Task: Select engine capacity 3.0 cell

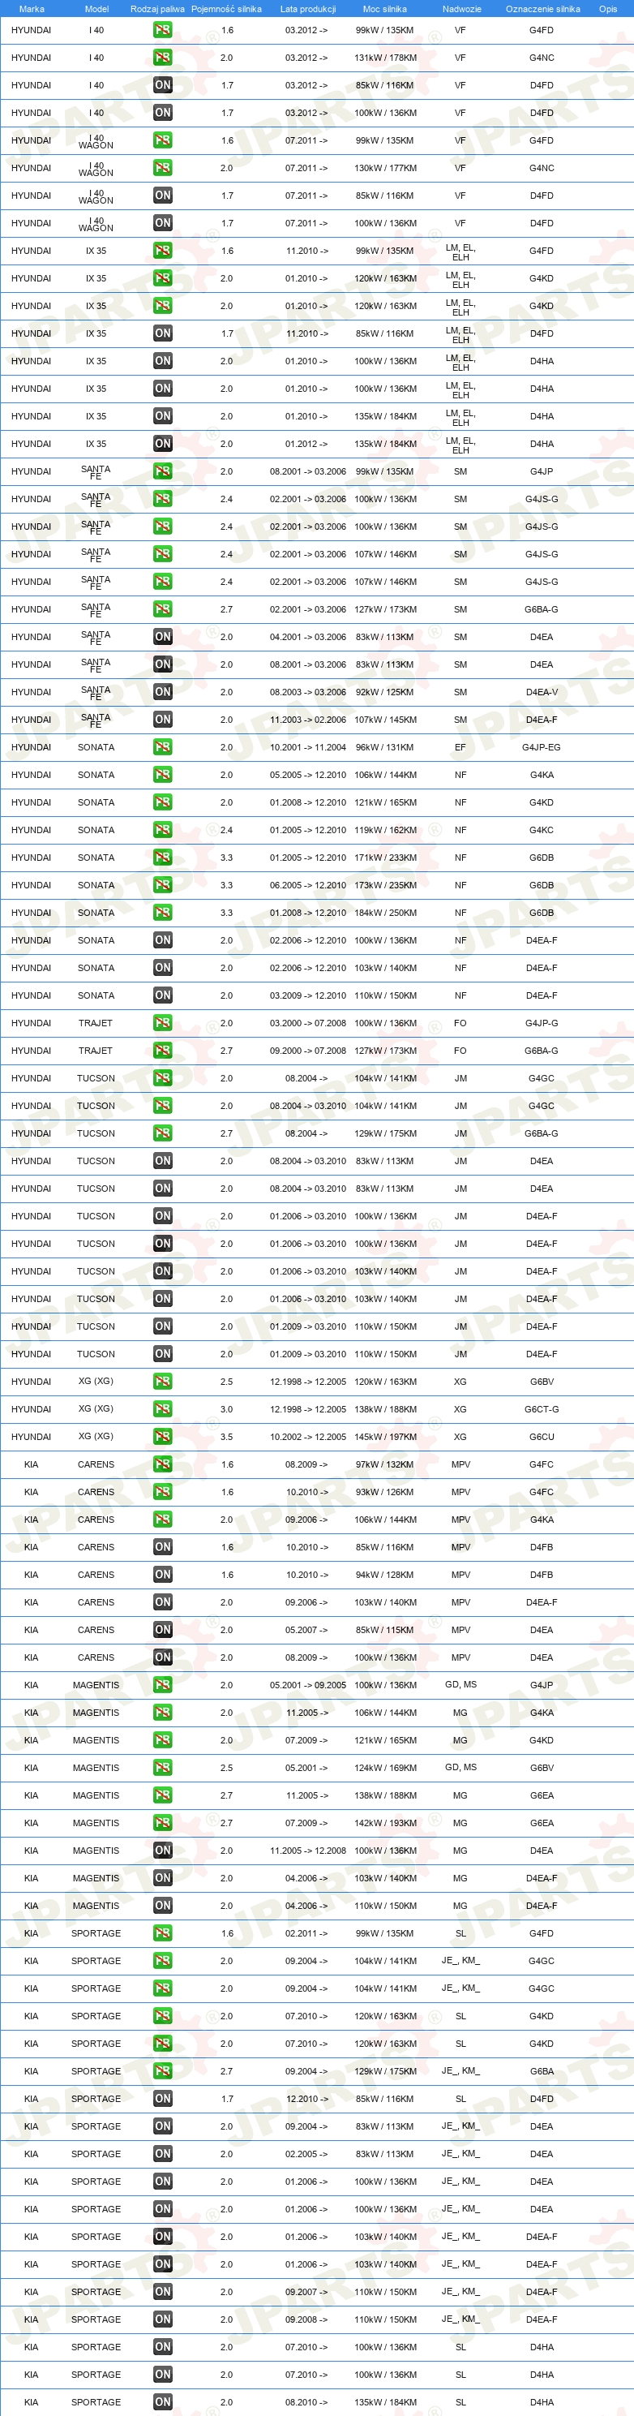Action: point(226,1410)
